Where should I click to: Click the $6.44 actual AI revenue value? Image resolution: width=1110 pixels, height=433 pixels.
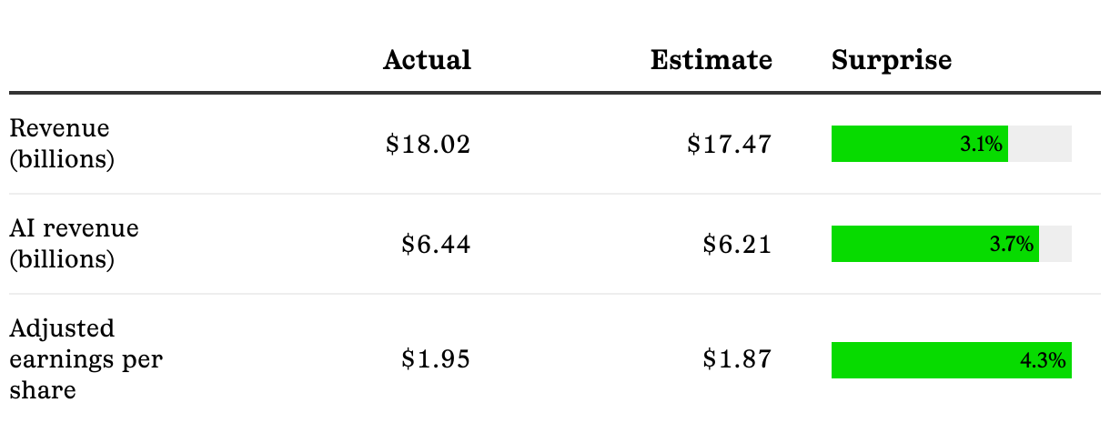pyautogui.click(x=436, y=244)
